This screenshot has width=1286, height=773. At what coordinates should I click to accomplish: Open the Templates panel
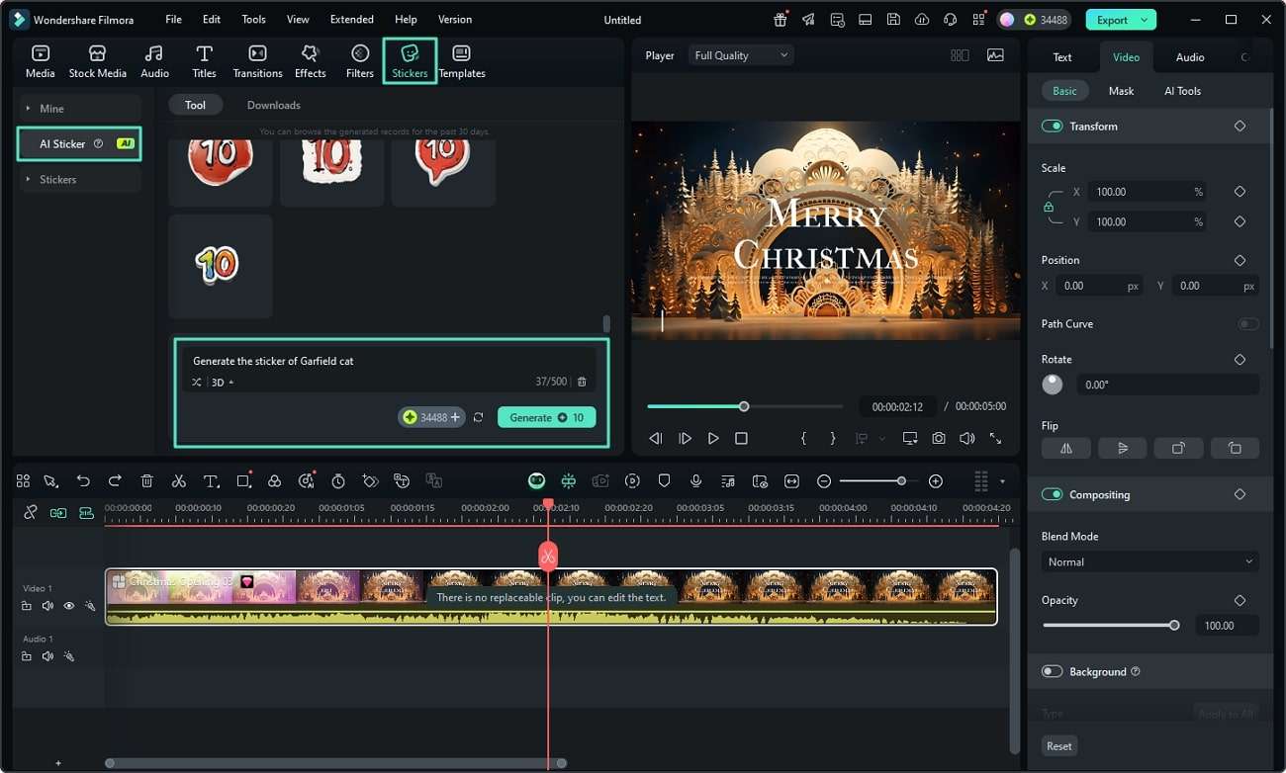pos(462,61)
